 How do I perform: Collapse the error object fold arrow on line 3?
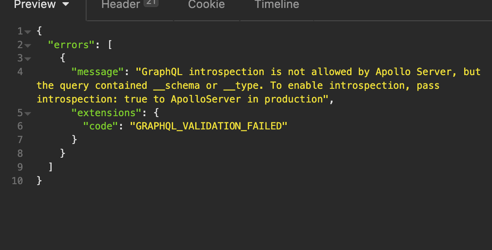click(28, 59)
